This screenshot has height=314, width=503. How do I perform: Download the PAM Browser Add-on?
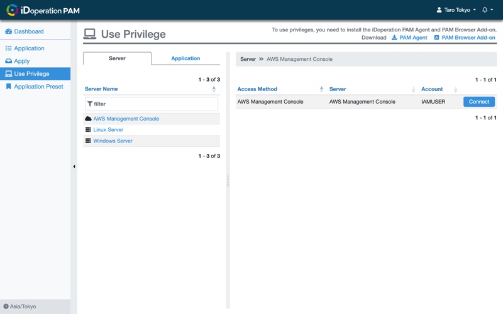tap(468, 38)
